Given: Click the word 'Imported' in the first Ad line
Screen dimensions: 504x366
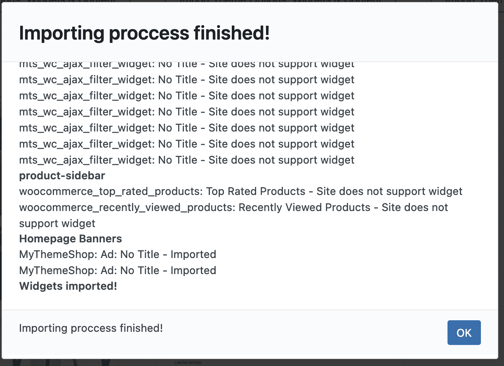Looking at the screenshot, I should 193,254.
